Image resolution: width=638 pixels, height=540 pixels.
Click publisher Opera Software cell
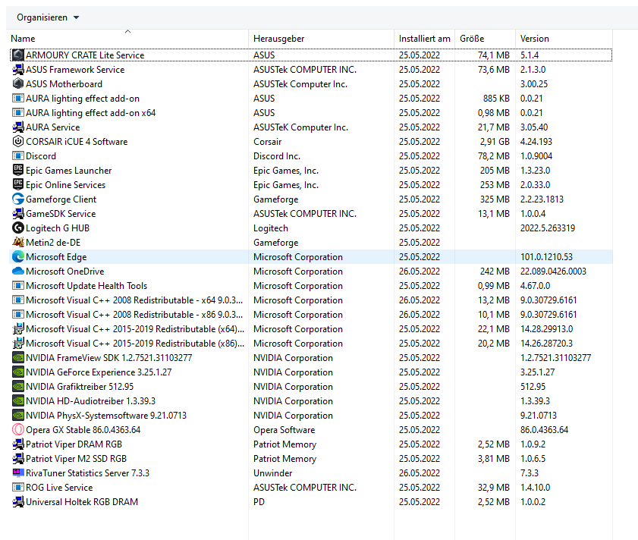point(284,430)
